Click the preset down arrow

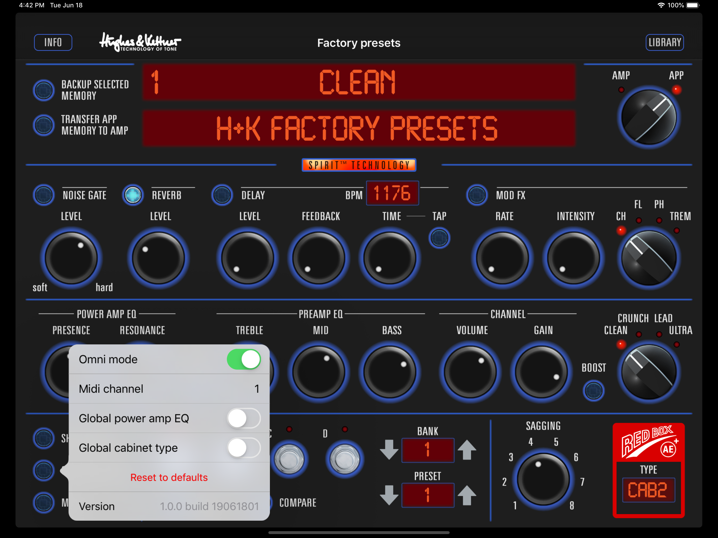(389, 495)
